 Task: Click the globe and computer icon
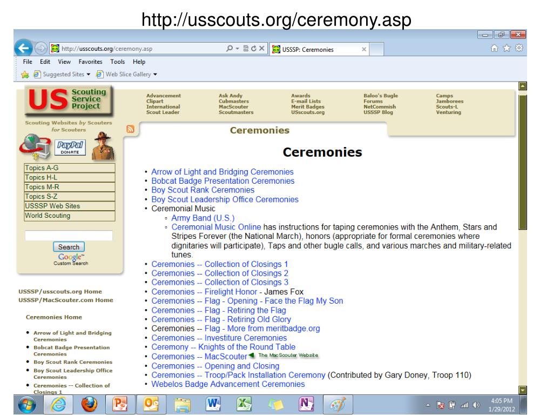(x=35, y=147)
